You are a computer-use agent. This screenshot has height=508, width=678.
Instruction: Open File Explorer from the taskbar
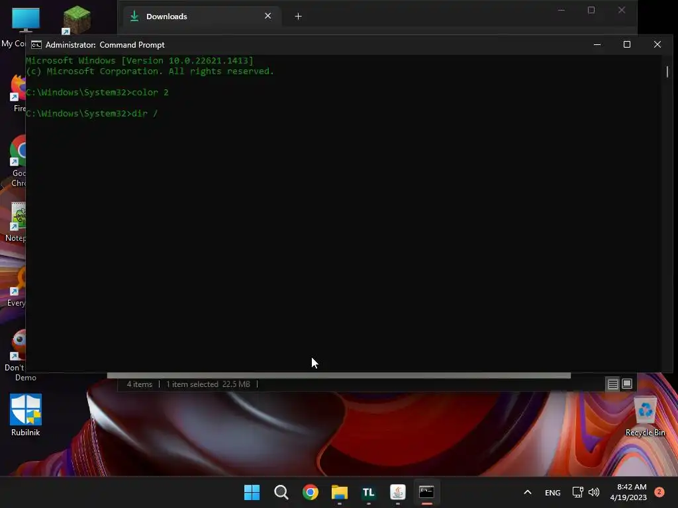[340, 492]
